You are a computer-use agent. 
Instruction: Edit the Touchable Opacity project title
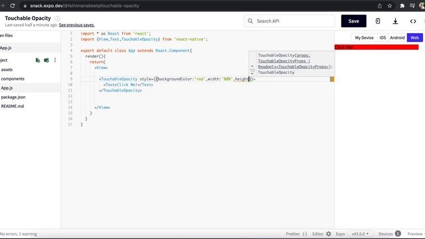point(28,18)
